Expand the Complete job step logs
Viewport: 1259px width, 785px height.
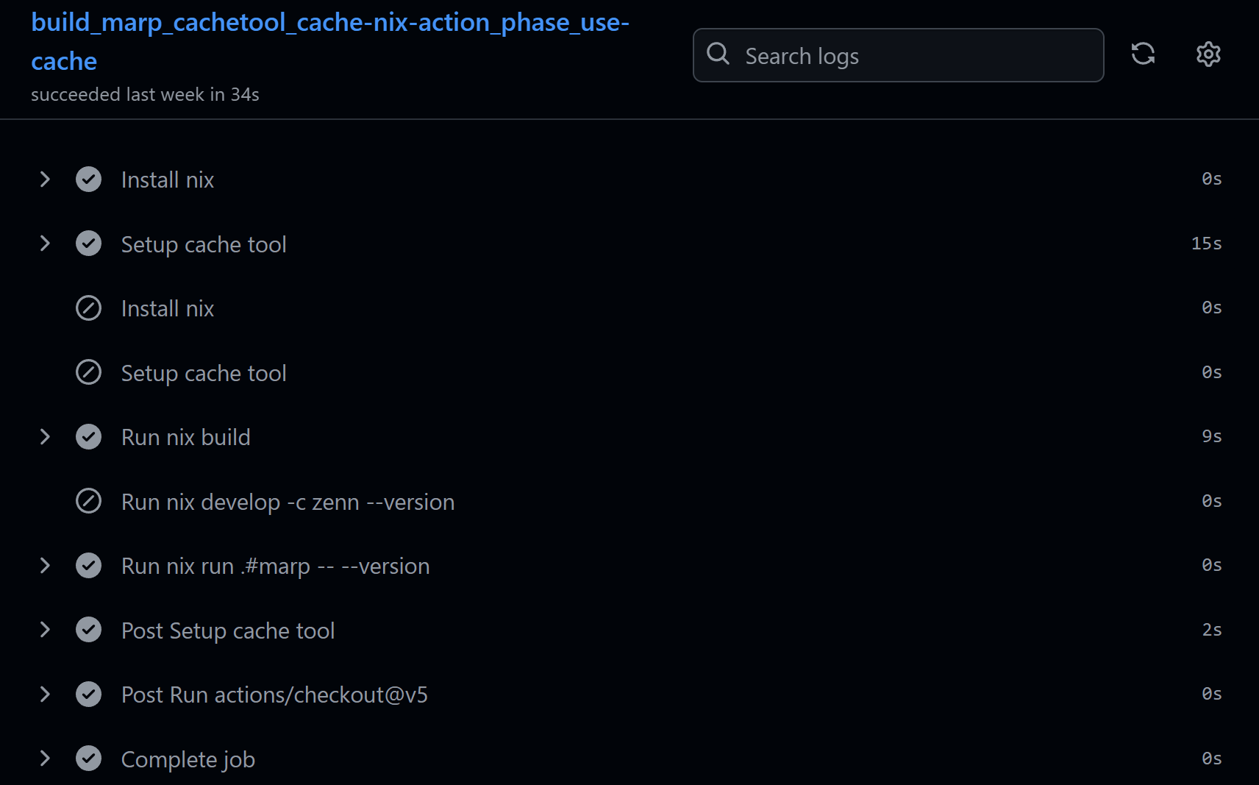tap(45, 759)
